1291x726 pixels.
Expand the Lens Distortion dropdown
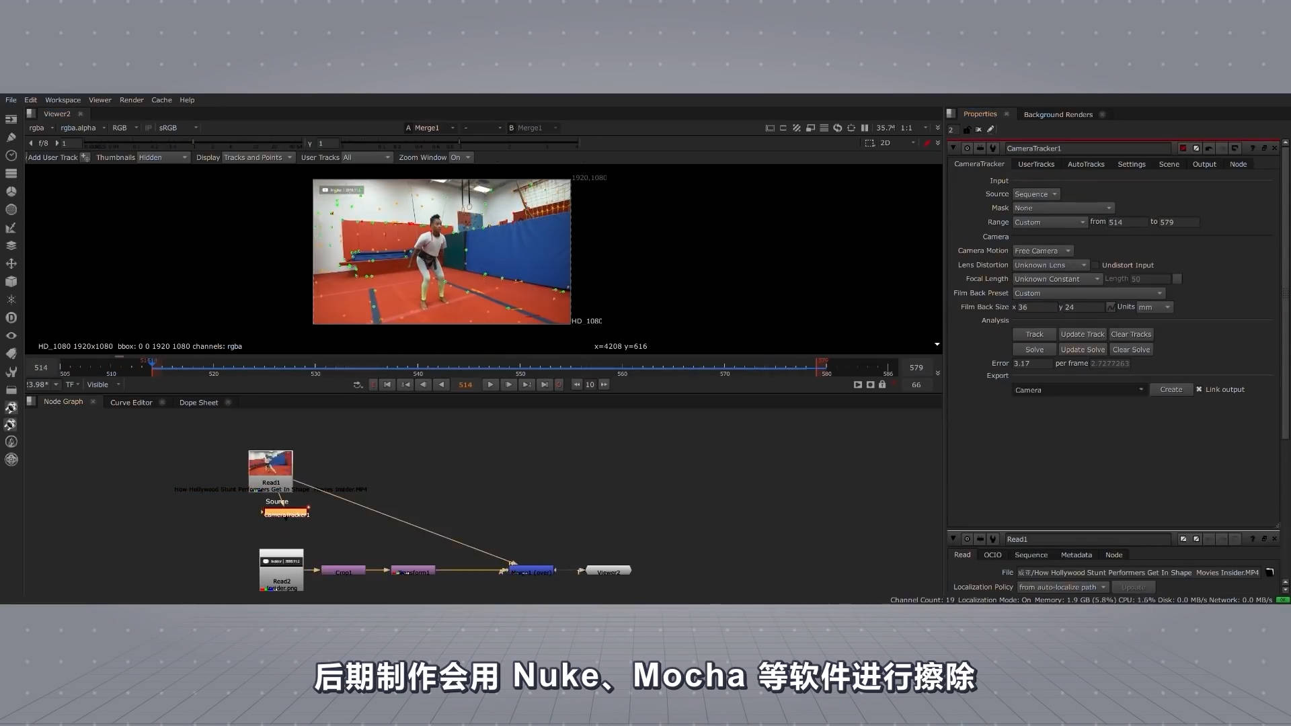1050,265
